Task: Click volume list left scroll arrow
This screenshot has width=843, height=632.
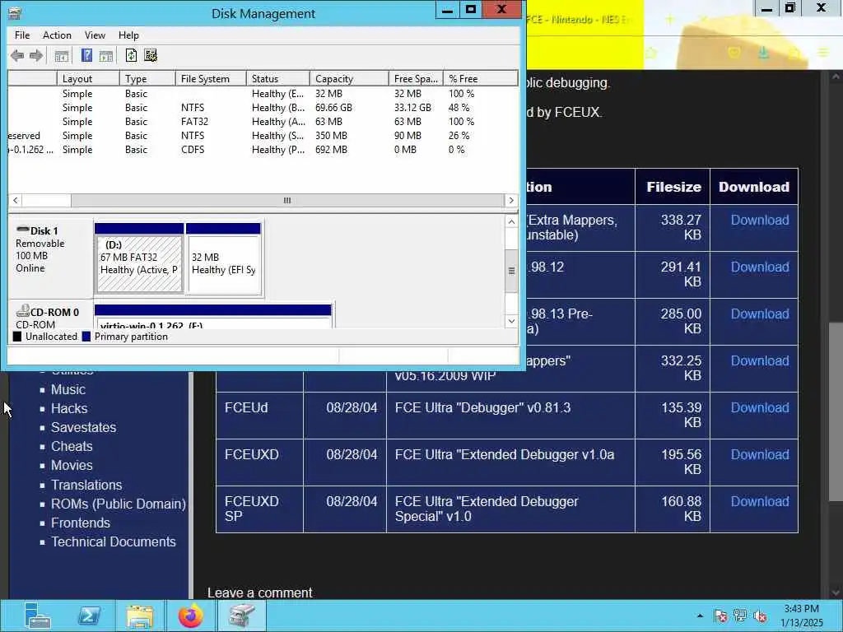Action: tap(15, 200)
